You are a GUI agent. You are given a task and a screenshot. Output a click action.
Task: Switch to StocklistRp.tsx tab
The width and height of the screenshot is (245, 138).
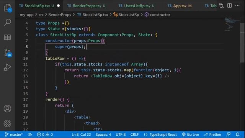click(37, 6)
